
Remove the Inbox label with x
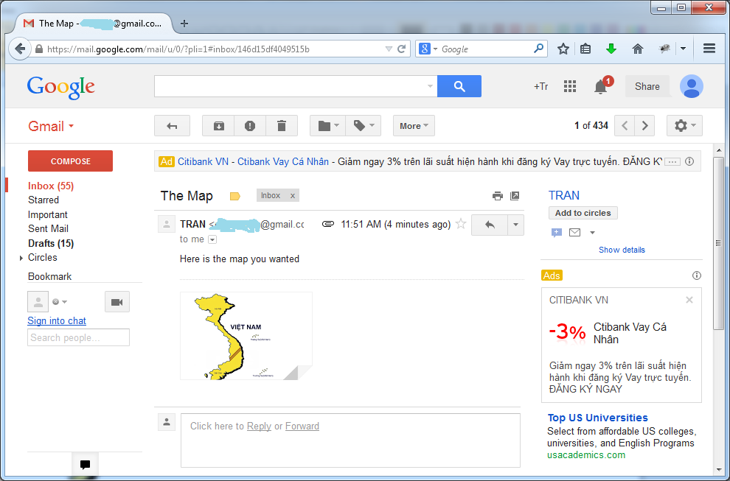[x=293, y=196]
